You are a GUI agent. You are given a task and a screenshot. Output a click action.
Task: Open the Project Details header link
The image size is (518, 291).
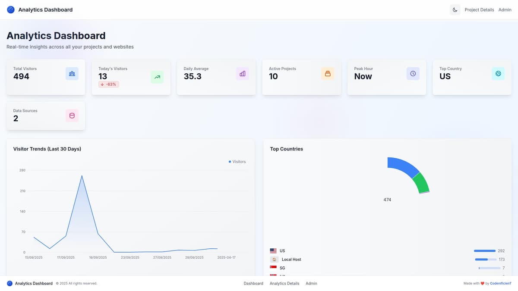[479, 9]
